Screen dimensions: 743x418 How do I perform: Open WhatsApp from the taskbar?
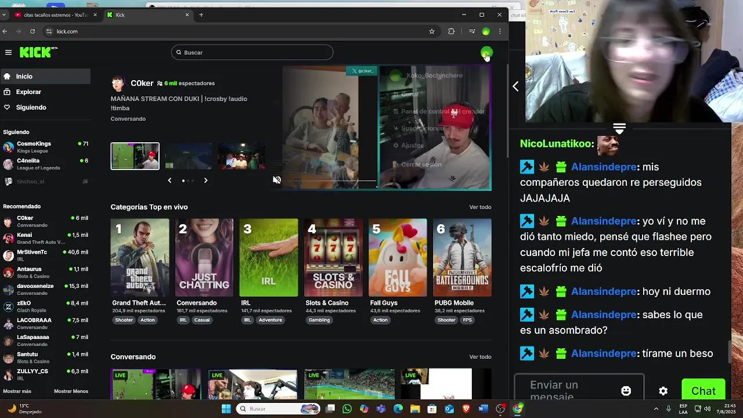[347, 409]
